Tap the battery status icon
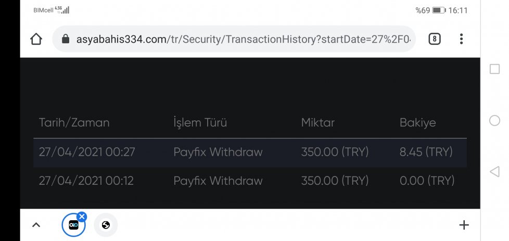 pyautogui.click(x=439, y=10)
